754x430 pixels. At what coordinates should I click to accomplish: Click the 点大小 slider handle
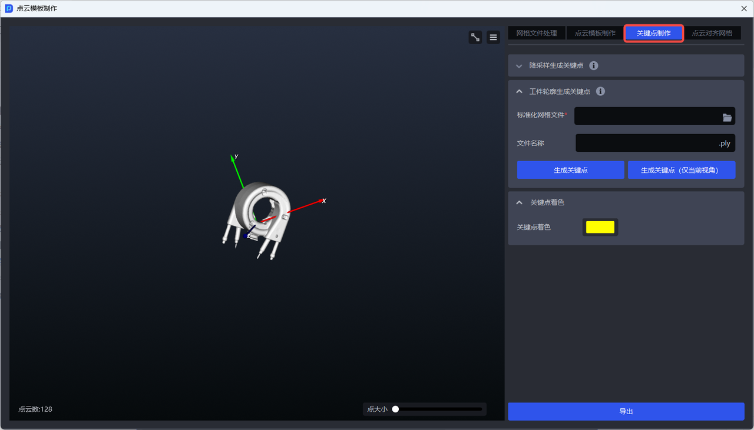396,409
